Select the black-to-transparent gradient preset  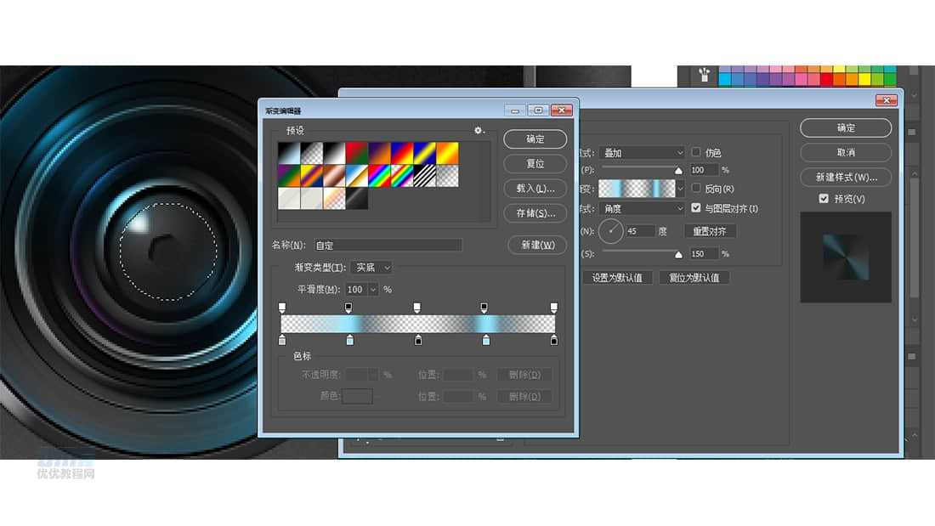(x=311, y=153)
